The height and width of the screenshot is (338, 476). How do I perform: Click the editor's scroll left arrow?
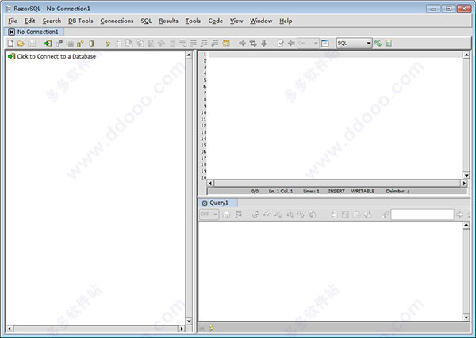pyautogui.click(x=210, y=183)
